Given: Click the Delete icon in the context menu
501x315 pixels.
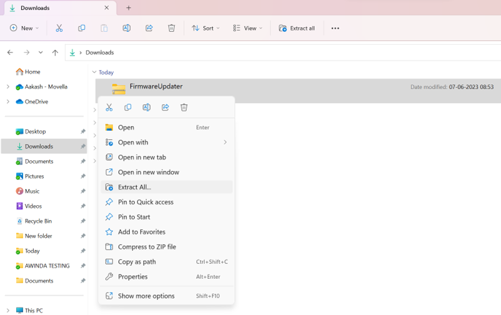Looking at the screenshot, I should [184, 107].
